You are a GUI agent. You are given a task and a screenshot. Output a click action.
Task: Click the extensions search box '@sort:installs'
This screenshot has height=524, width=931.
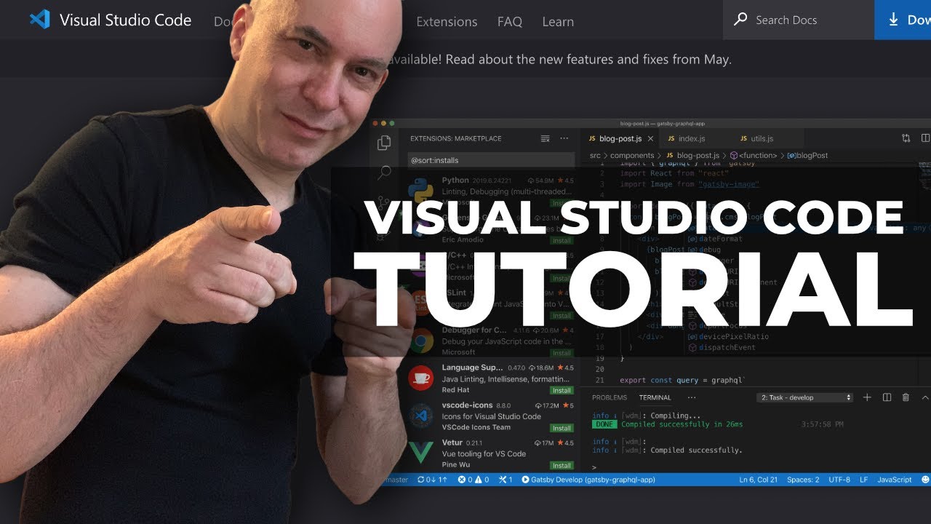tap(490, 160)
